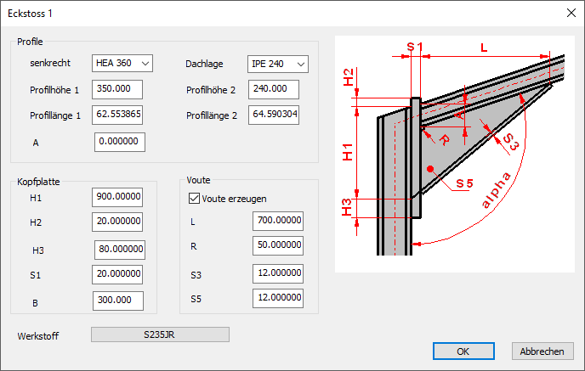This screenshot has width=585, height=371.
Task: Click the Werkstoff S235JR button
Action: 160,334
